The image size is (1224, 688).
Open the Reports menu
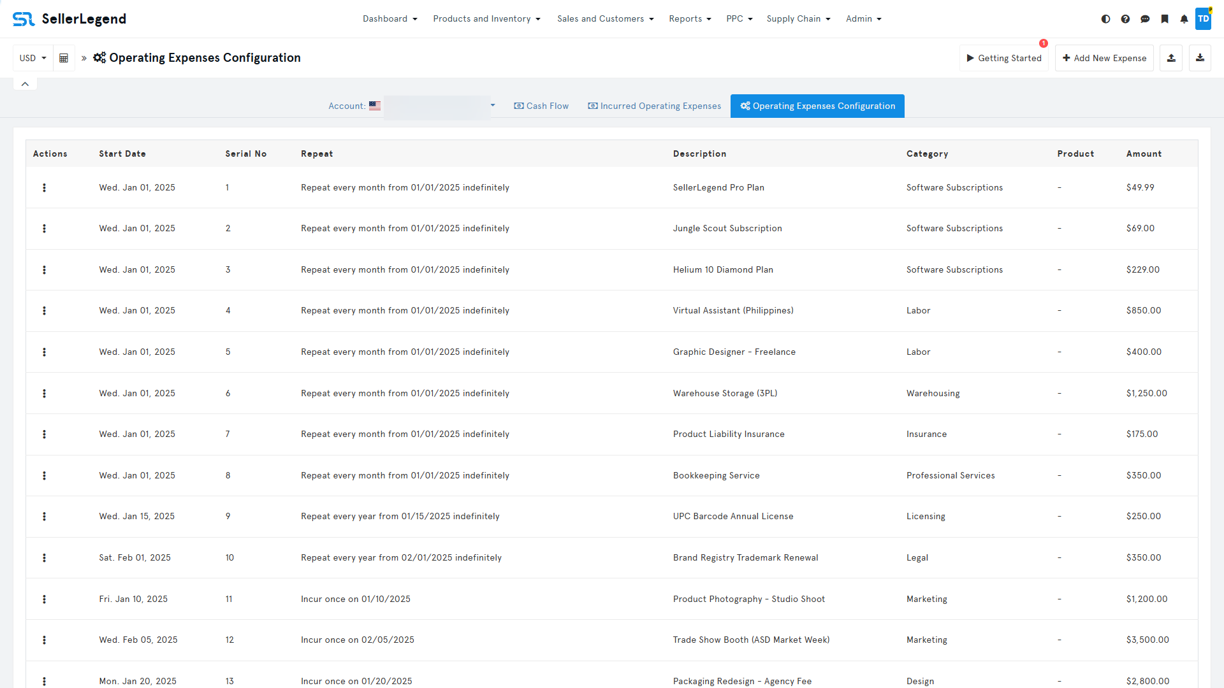690,19
